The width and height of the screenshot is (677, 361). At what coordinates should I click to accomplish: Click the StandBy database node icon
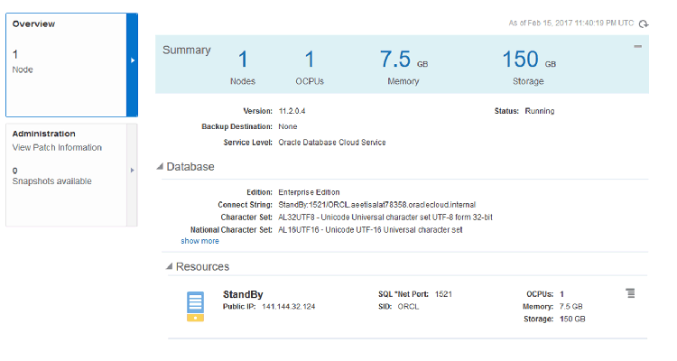[195, 306]
